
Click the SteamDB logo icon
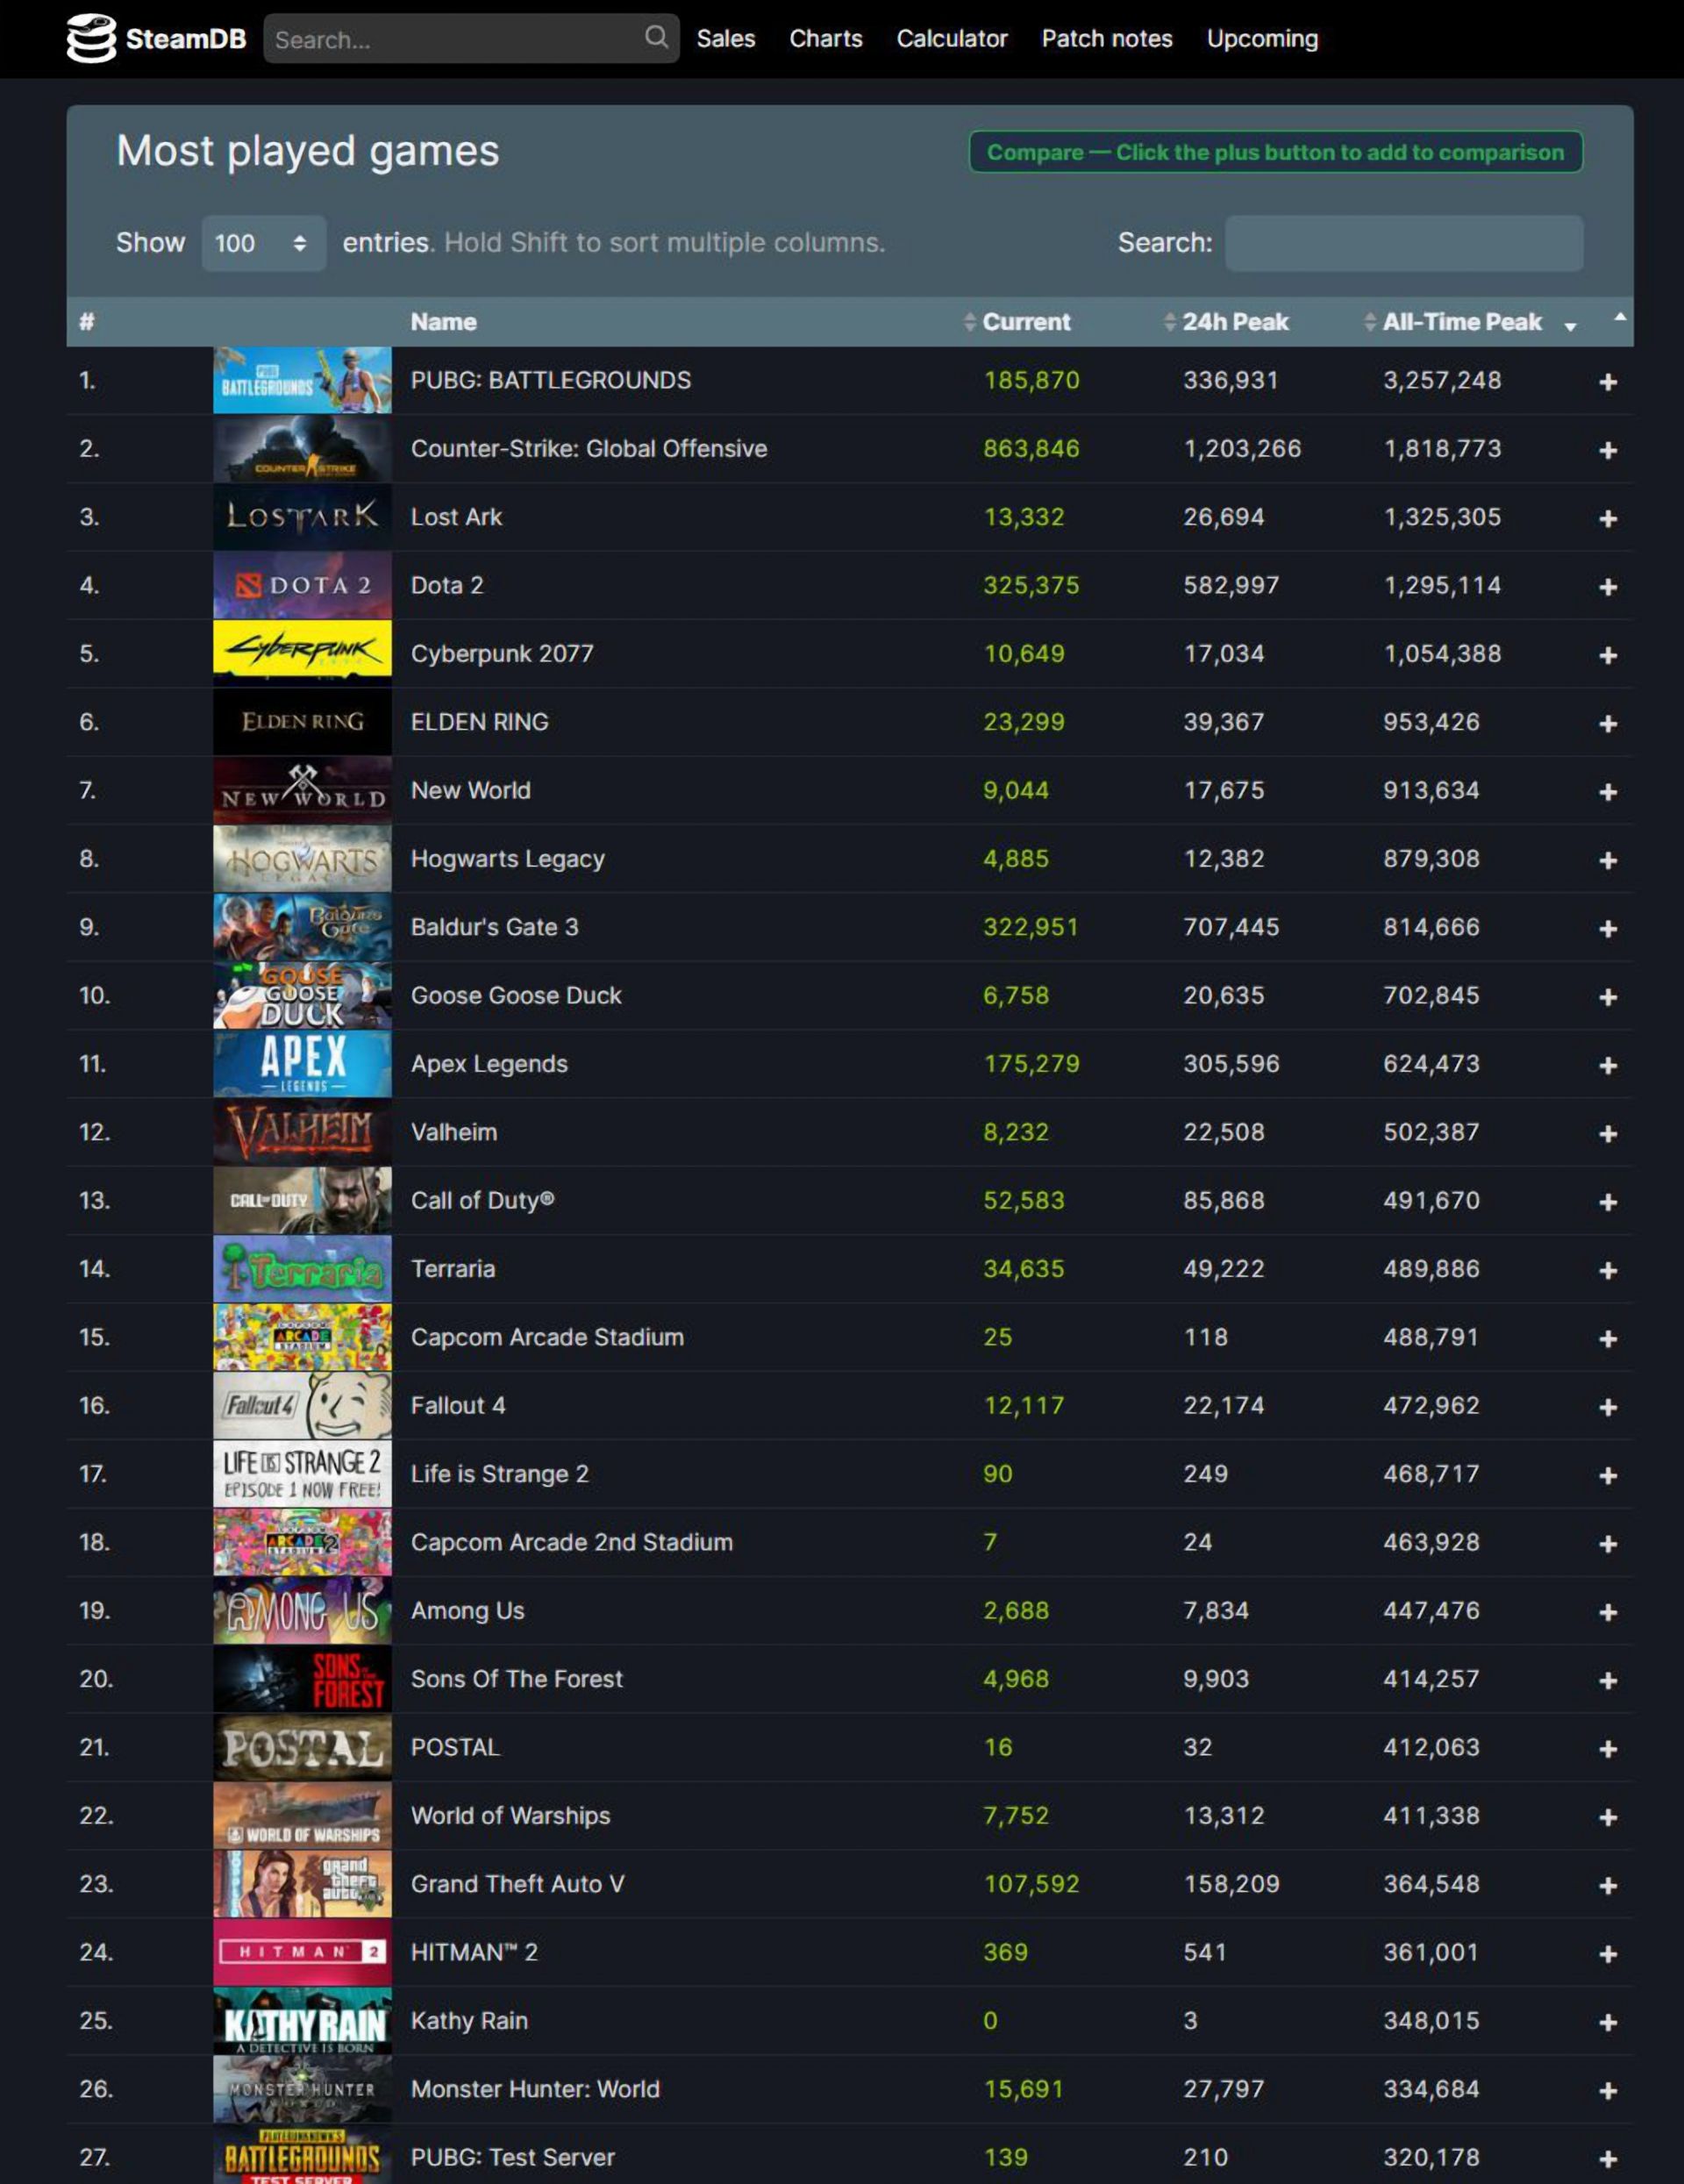[x=91, y=39]
